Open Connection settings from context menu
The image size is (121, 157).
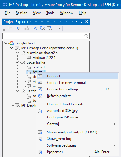pyautogui.click(x=77, y=89)
